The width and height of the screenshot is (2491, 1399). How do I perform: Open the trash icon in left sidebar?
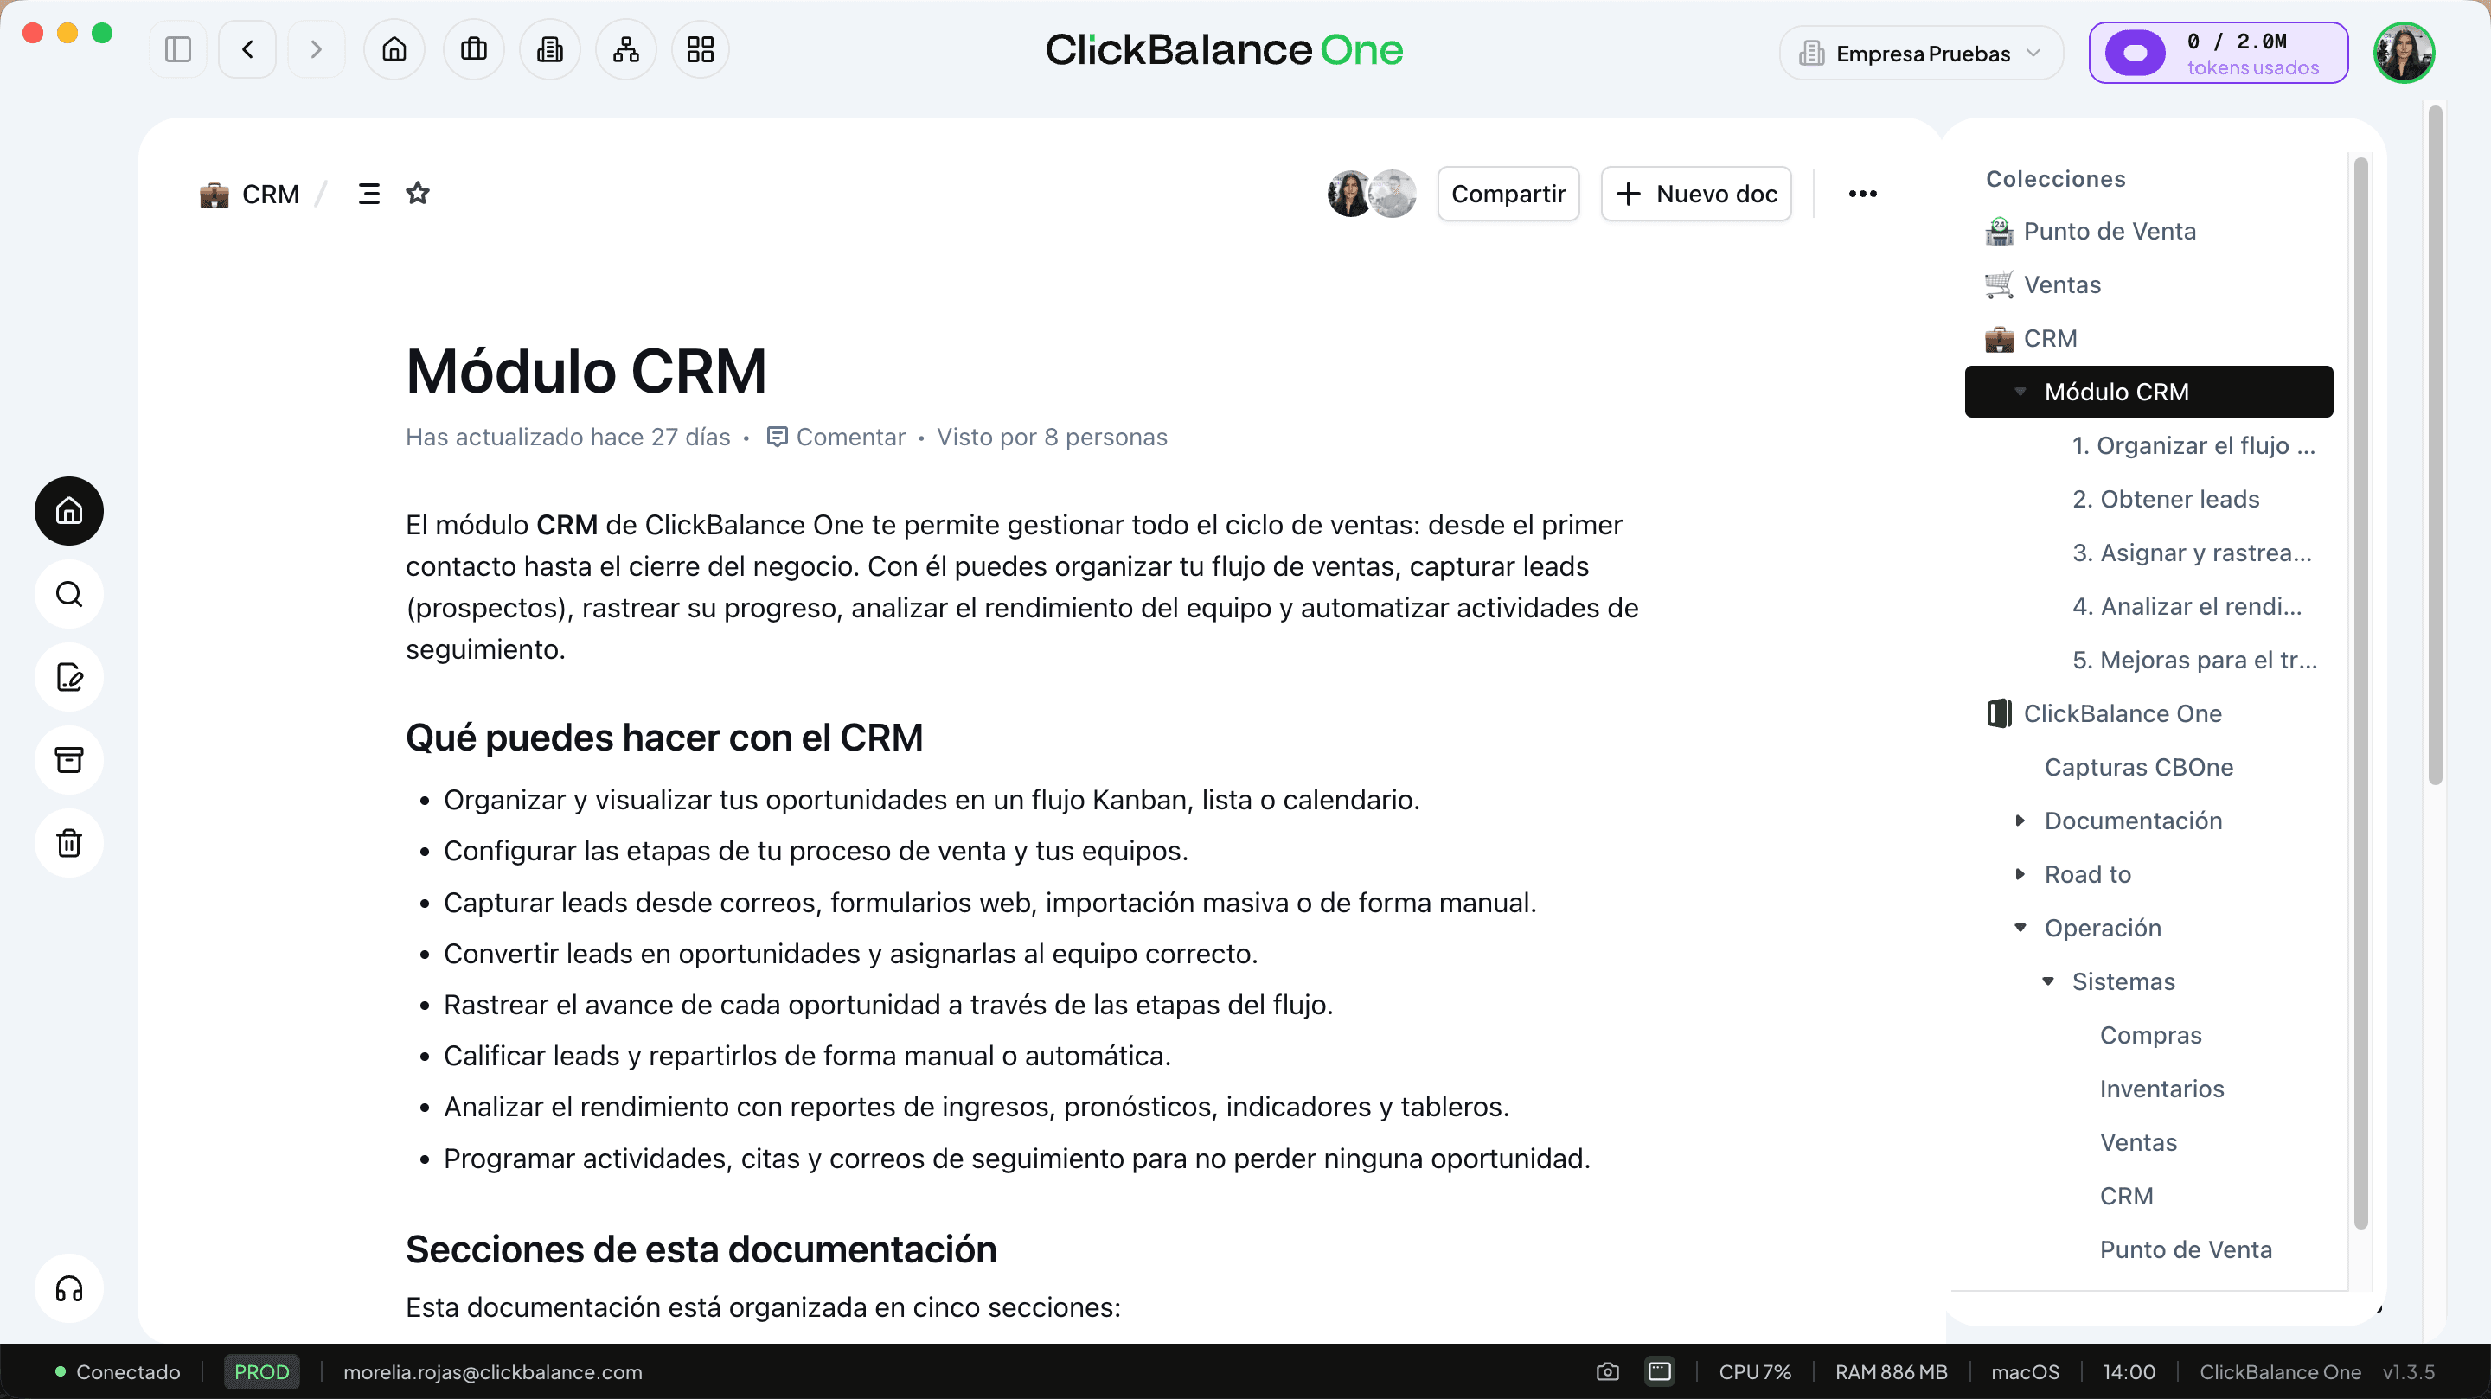[x=69, y=843]
